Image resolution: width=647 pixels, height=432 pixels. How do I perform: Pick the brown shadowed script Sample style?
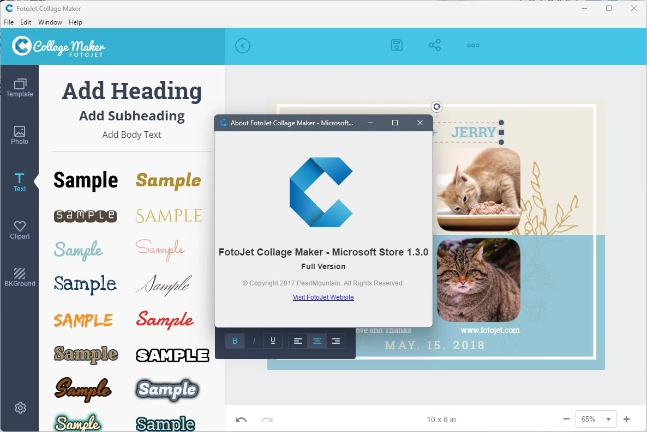coord(83,389)
